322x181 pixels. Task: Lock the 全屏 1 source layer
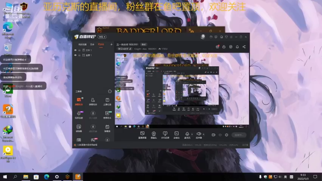(79, 55)
